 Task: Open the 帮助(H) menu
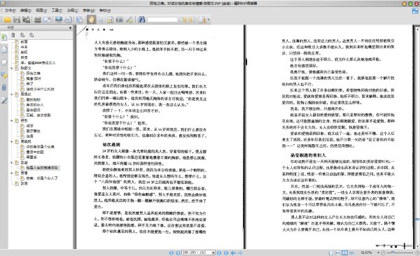coord(105,10)
